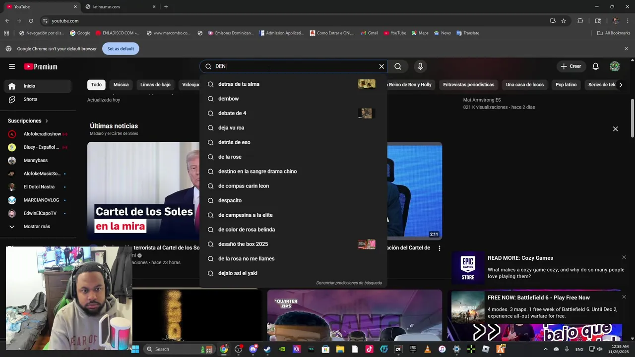
Task: Open Shorts from the sidebar
Action: [x=39, y=99]
